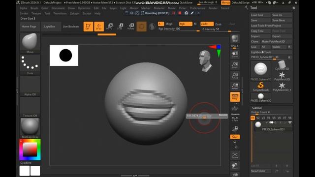Viewport: 315px width, 177px height.
Task: Toggle the Floor grid
Action: point(235,108)
